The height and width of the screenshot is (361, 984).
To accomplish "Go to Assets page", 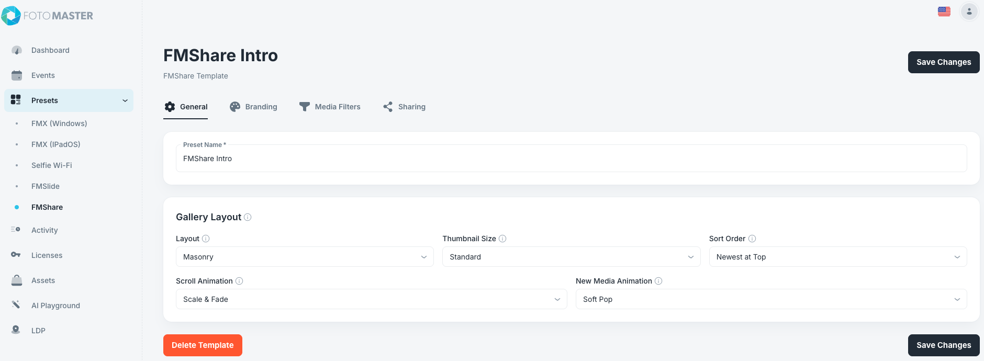I will click(x=43, y=280).
